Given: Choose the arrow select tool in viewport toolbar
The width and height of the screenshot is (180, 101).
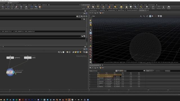Looking at the screenshot, I should (x=91, y=30).
